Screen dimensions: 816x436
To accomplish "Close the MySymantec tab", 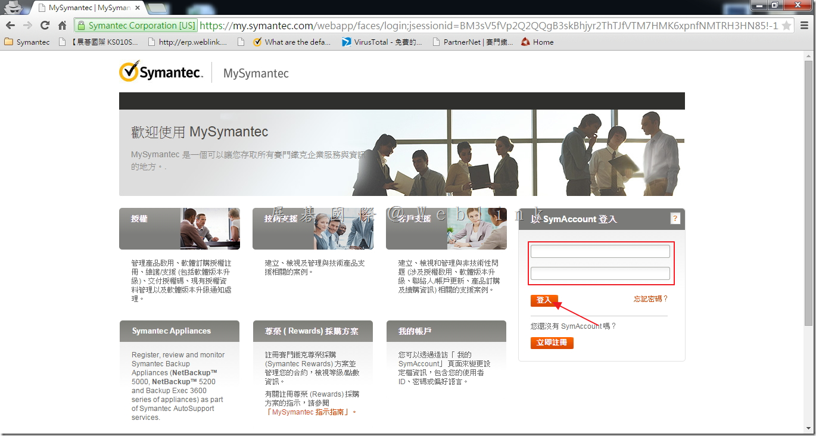I will coord(136,8).
